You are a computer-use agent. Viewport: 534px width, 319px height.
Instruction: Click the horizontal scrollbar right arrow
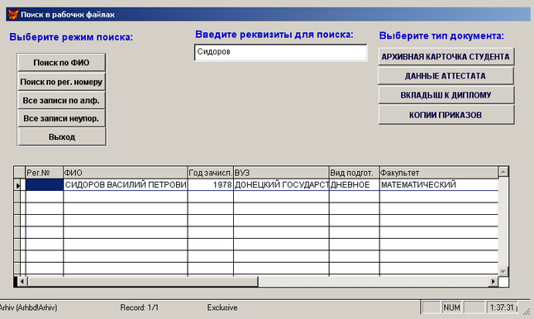(493, 282)
